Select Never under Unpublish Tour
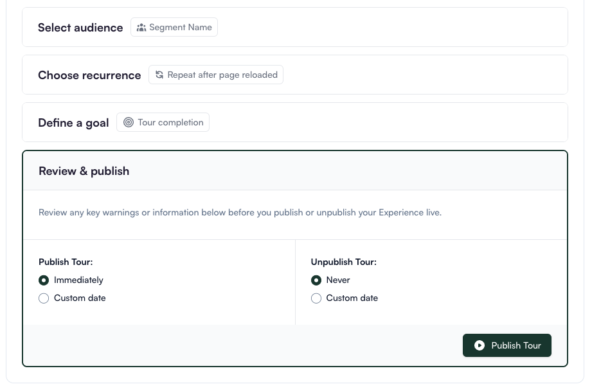Screen dimensions: 592x391 316,280
